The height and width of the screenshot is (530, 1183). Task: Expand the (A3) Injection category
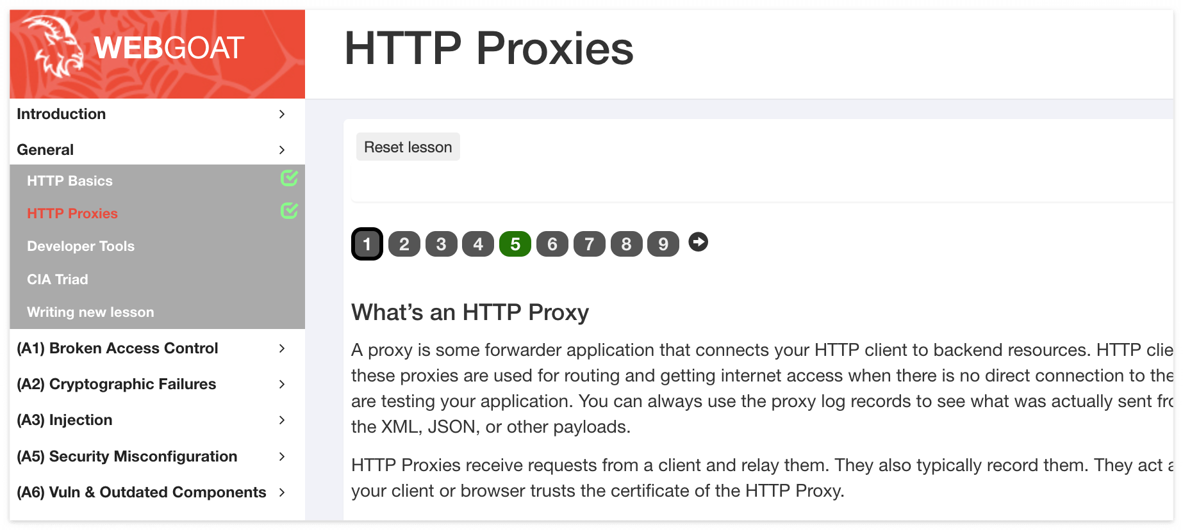[x=282, y=420]
